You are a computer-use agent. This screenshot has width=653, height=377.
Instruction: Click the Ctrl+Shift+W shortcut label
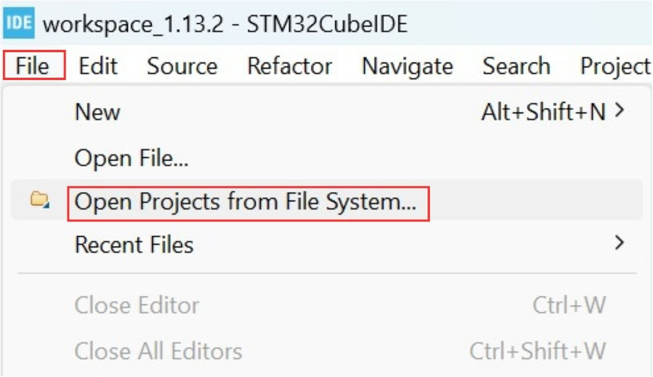537,351
